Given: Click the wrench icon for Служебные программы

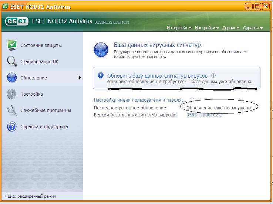Looking at the screenshot, I should pyautogui.click(x=12, y=110).
